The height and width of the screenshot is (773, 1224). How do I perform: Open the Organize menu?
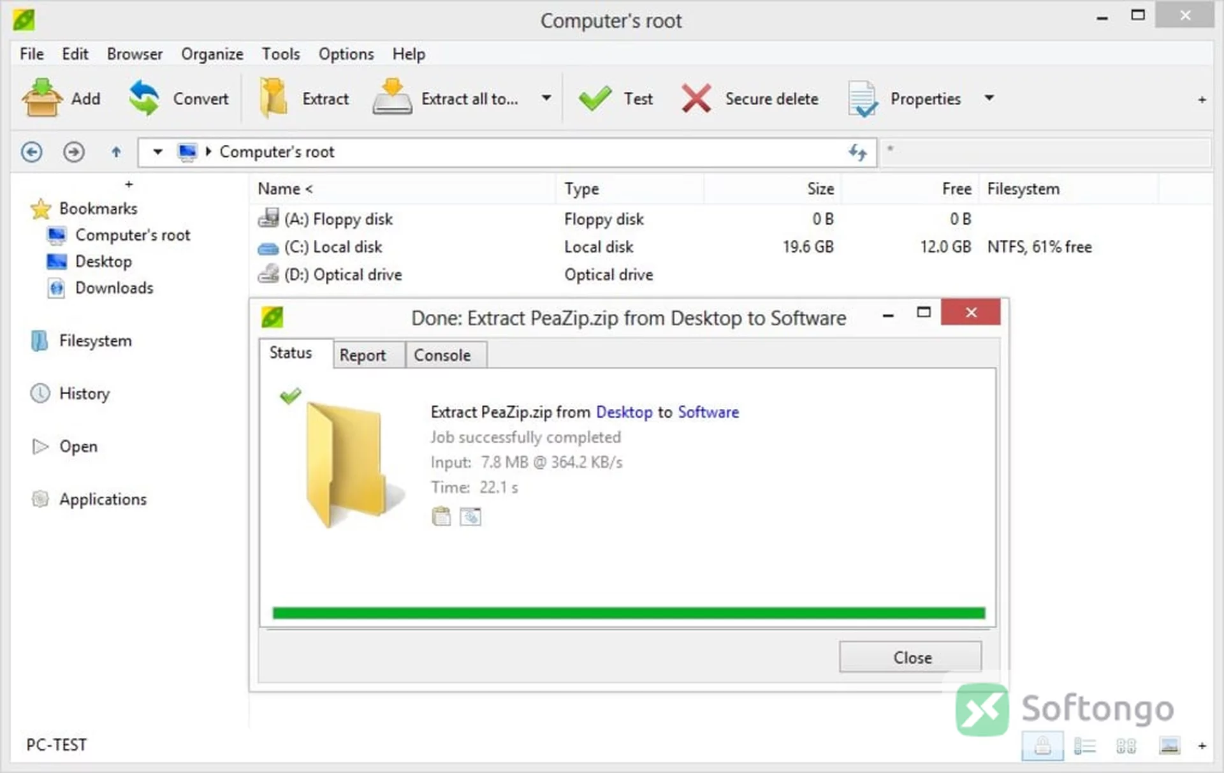click(x=212, y=54)
